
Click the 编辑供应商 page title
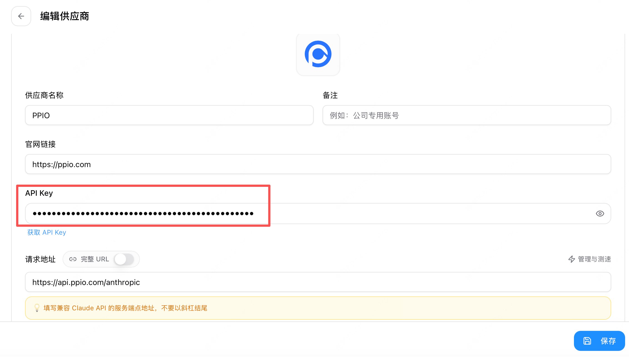(x=65, y=16)
